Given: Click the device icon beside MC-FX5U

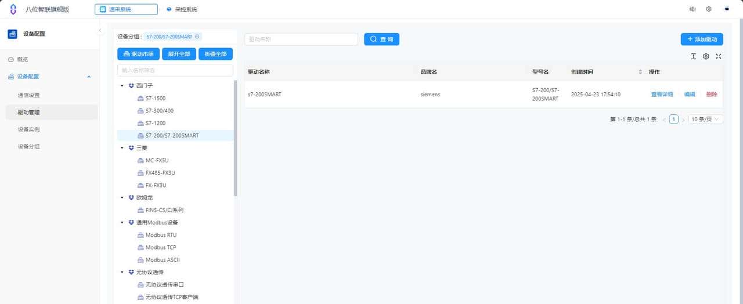Looking at the screenshot, I should (140, 161).
